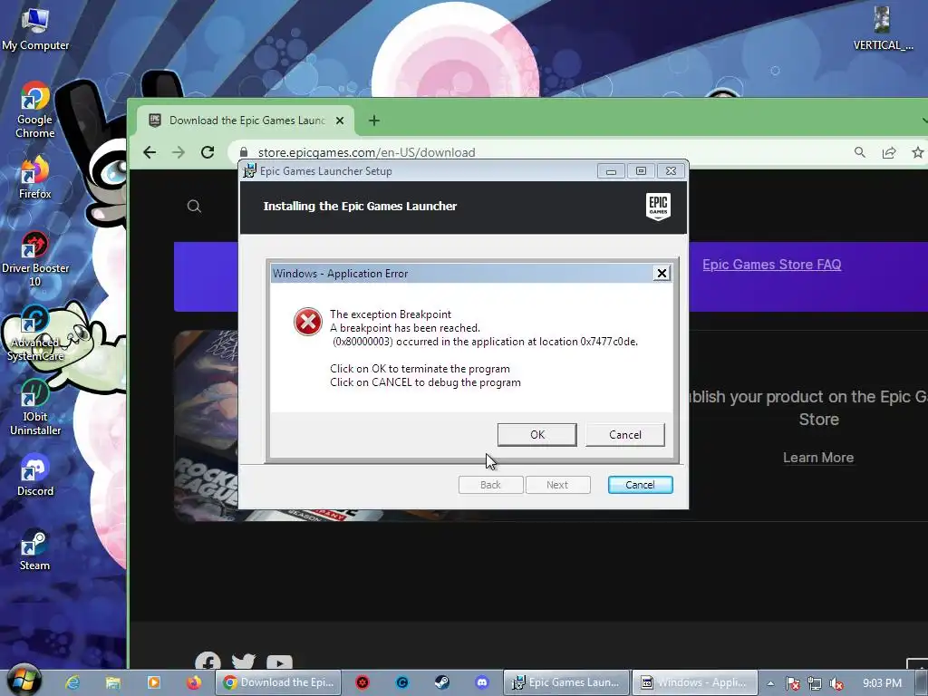Switch to Epic Games Launcher taskbar button

coord(566,682)
